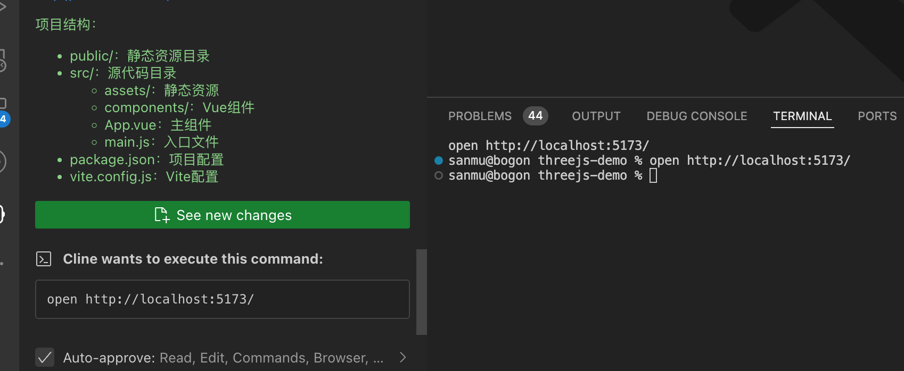Viewport: 904px width, 371px height.
Task: Click the chevron at the activity bar top
Action: point(3,7)
